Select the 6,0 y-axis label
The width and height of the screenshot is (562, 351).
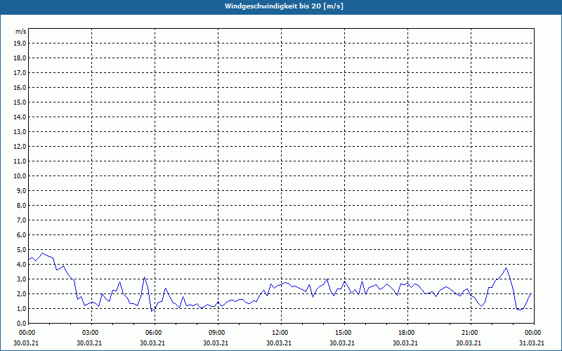tap(21, 235)
